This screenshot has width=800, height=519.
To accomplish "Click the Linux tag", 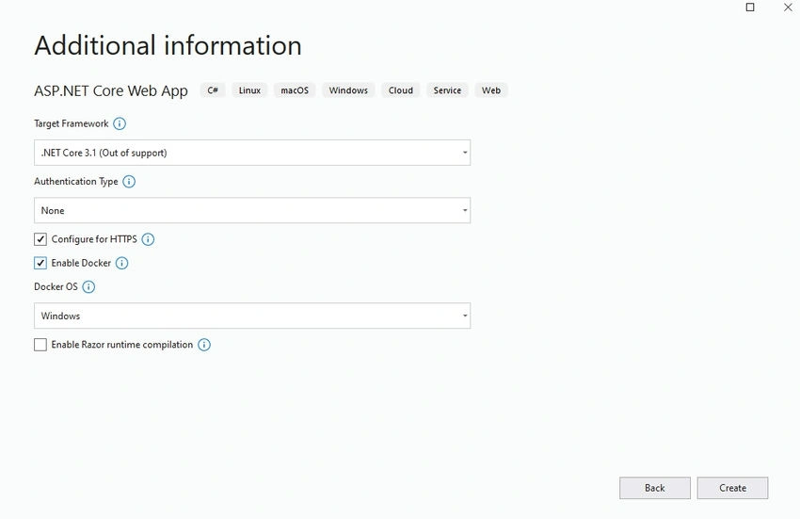I will tap(249, 90).
